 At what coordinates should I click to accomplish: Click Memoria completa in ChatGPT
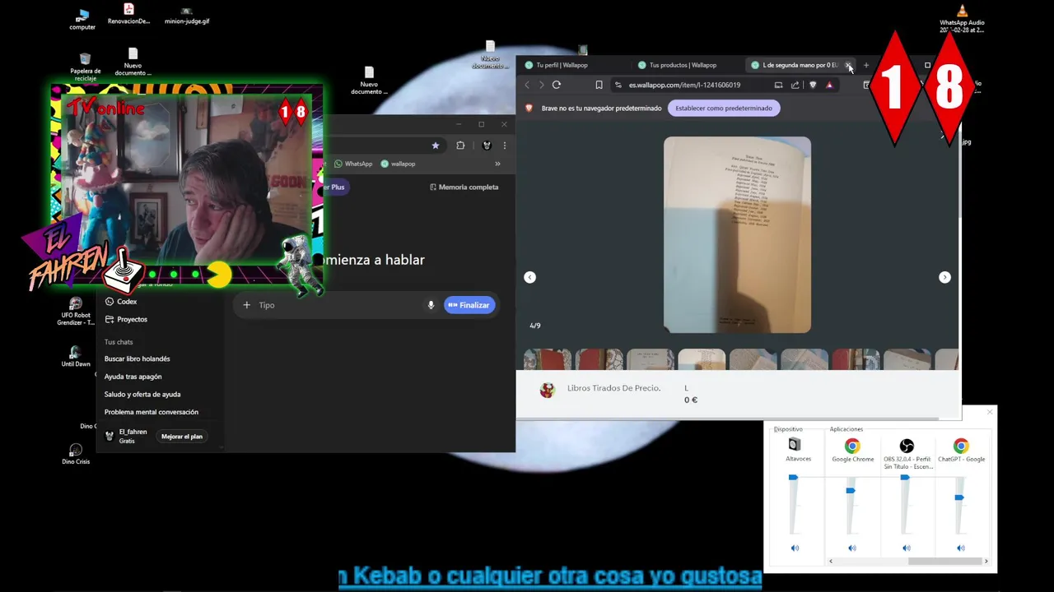point(464,187)
